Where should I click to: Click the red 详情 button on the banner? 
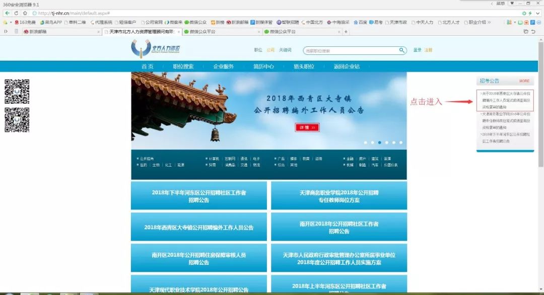coord(307,127)
